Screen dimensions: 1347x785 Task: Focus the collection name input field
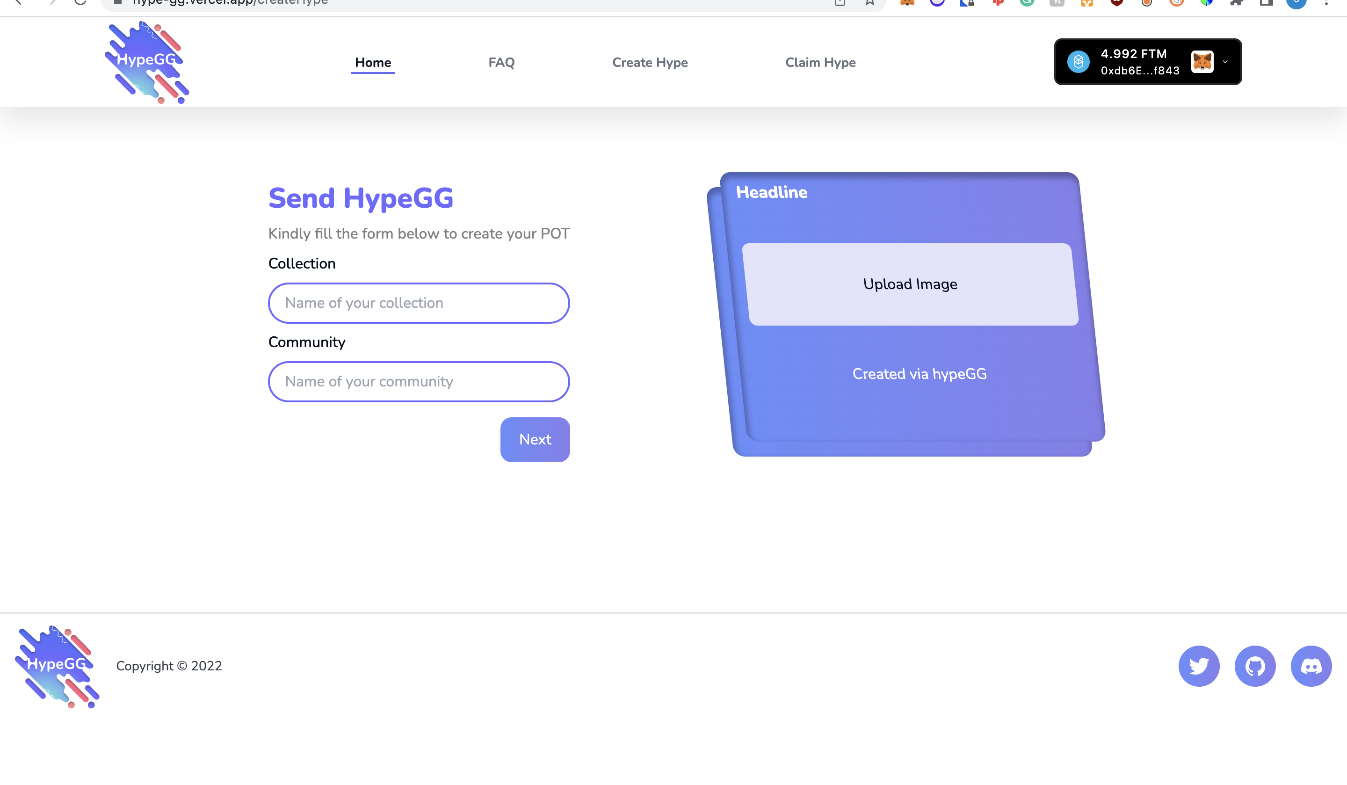pos(419,303)
